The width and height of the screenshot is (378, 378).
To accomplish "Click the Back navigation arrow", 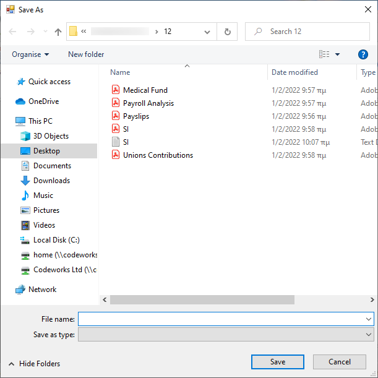I will pyautogui.click(x=12, y=32).
